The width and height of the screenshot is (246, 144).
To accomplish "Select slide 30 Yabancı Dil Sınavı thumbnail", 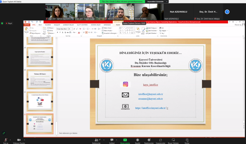I will click(40, 79).
